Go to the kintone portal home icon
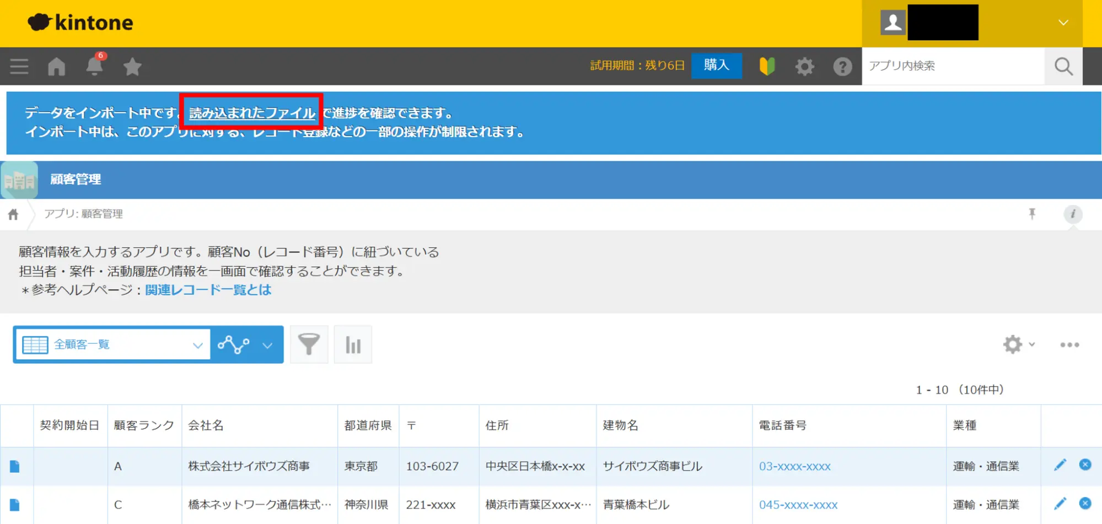Image resolution: width=1102 pixels, height=524 pixels. coord(56,67)
